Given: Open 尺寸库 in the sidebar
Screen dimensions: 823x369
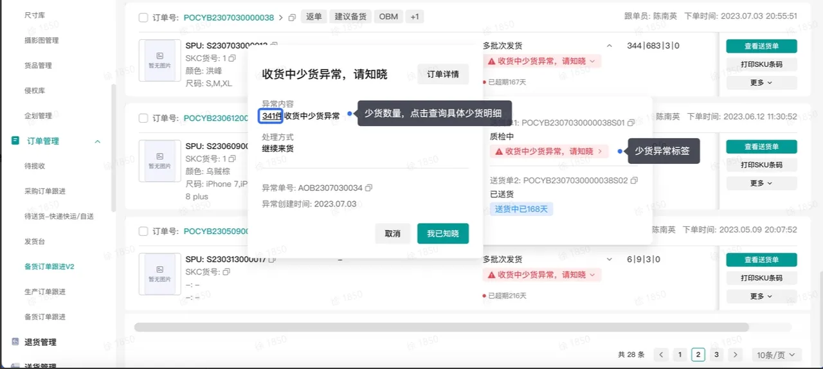Looking at the screenshot, I should (35, 15).
